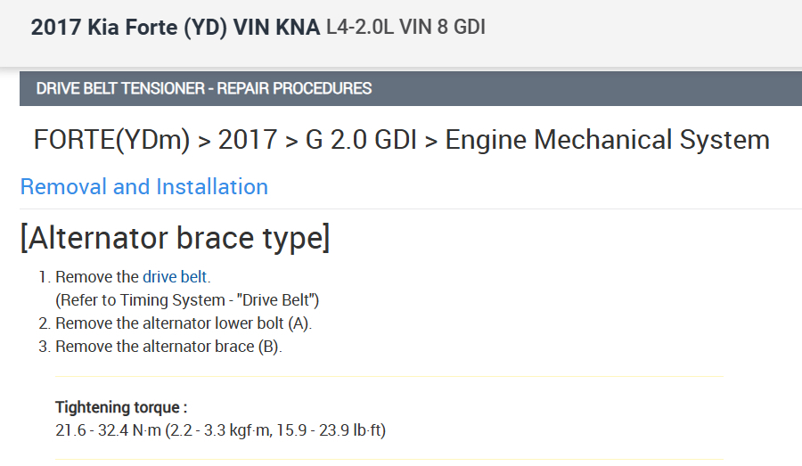The width and height of the screenshot is (802, 466).
Task: Click the "L4-2.0L VIN 8 GDI" engine label
Action: pos(405,27)
